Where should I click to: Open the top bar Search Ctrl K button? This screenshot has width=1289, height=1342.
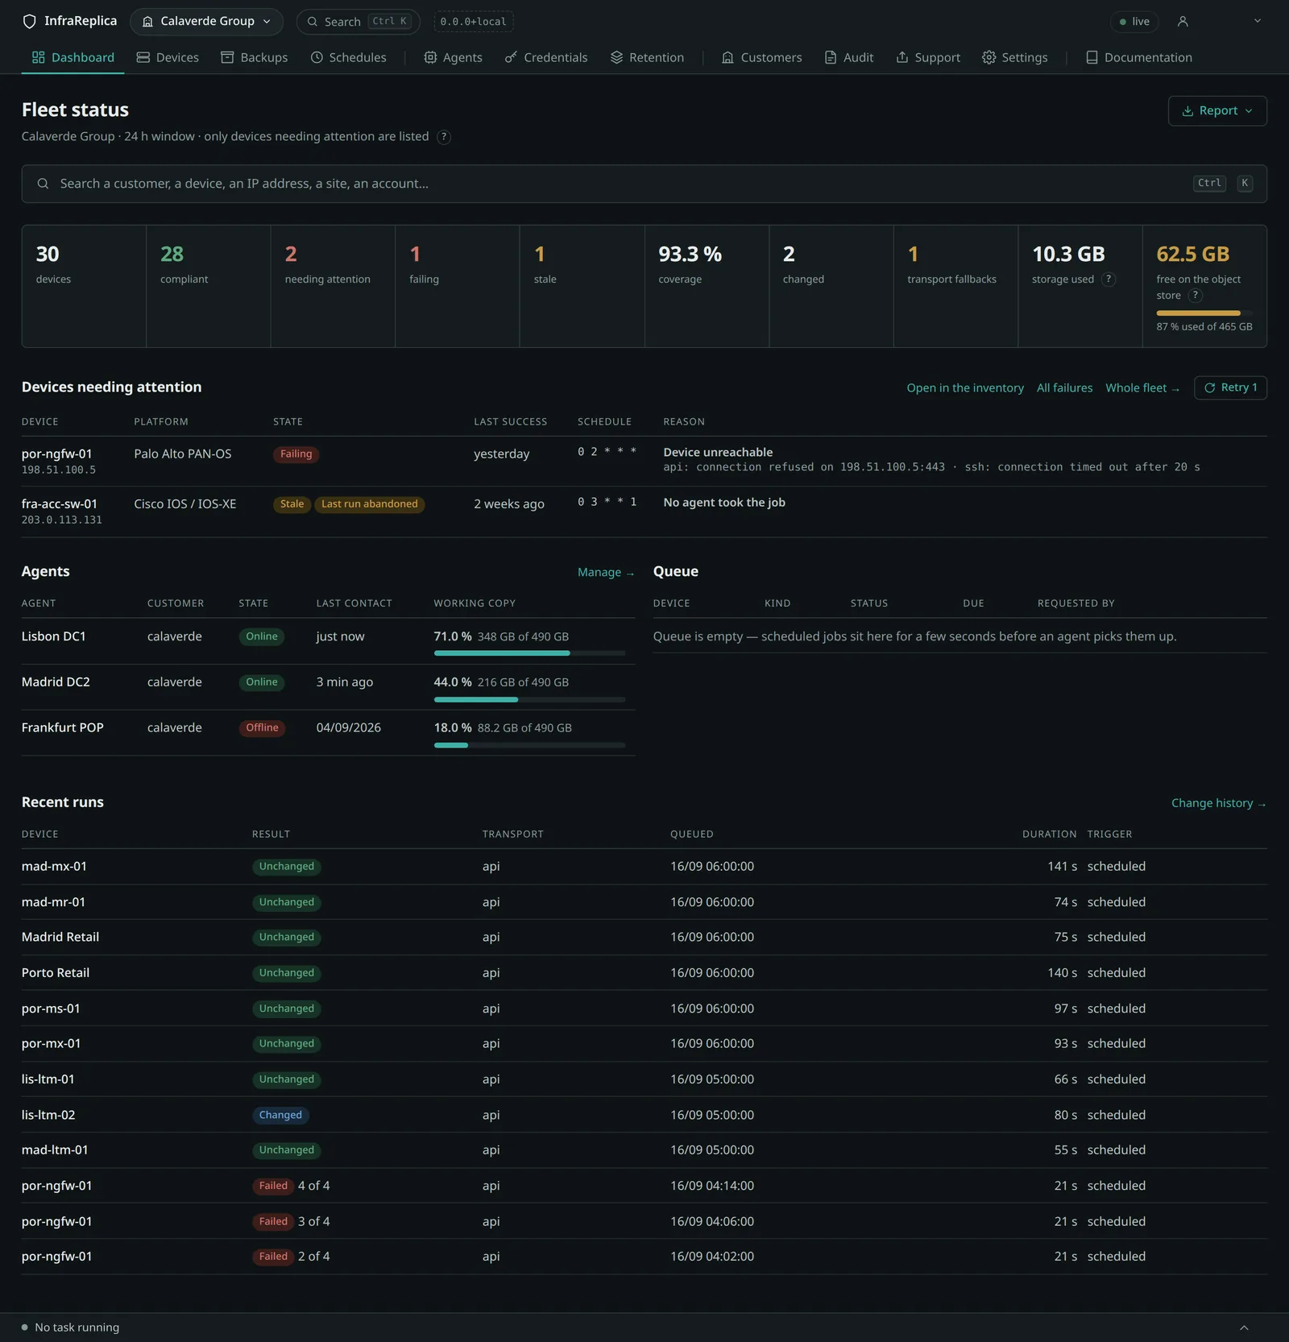click(359, 22)
